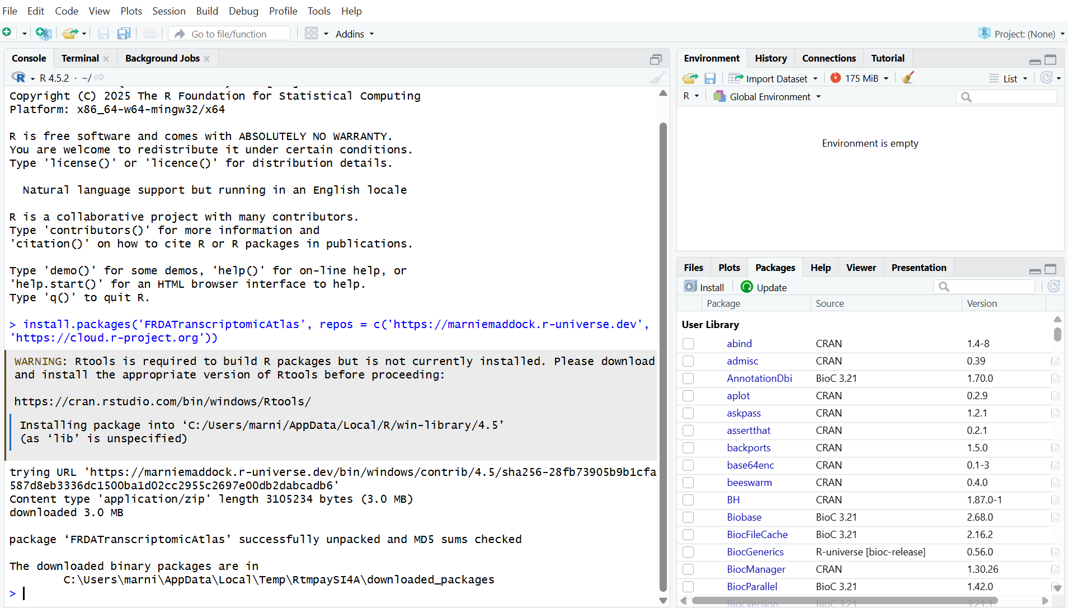Enable the Biobase package checkbox

tap(688, 517)
